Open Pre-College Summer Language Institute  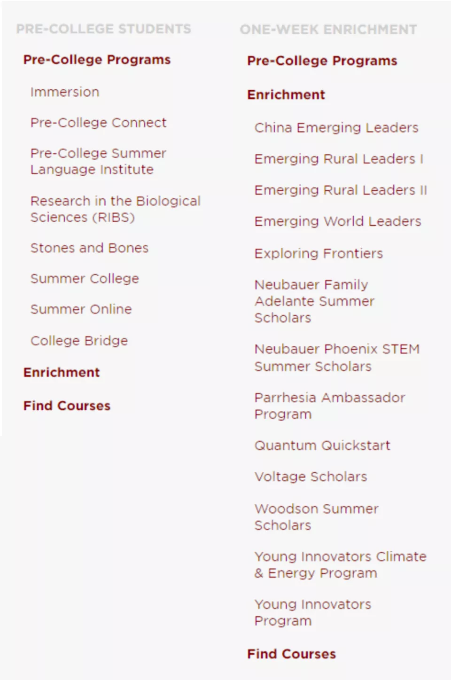point(98,161)
